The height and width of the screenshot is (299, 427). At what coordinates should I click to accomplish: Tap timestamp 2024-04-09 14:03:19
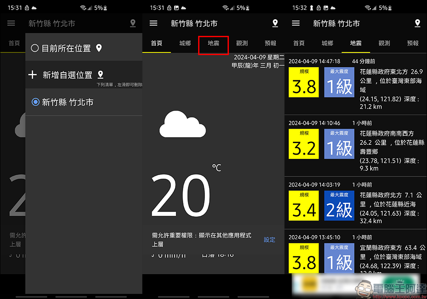pyautogui.click(x=314, y=185)
